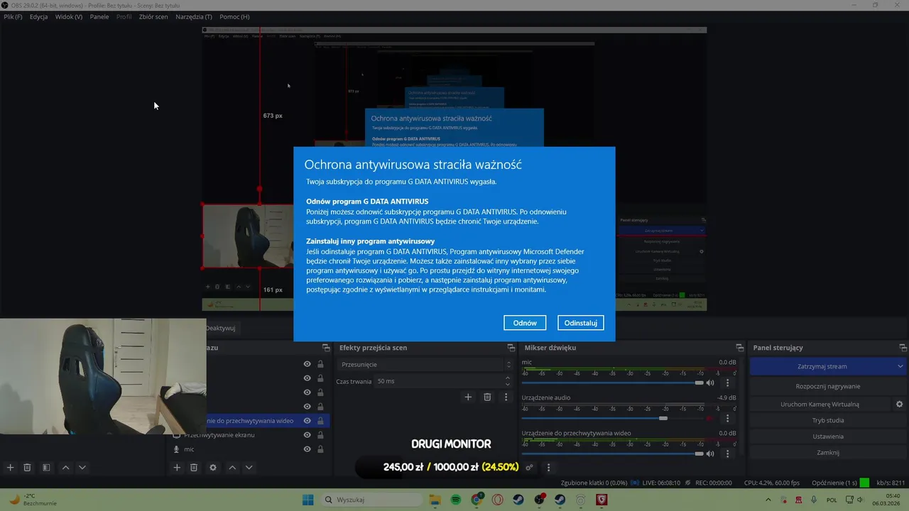Open the Zbiór scen menu
The image size is (909, 511).
tap(153, 16)
